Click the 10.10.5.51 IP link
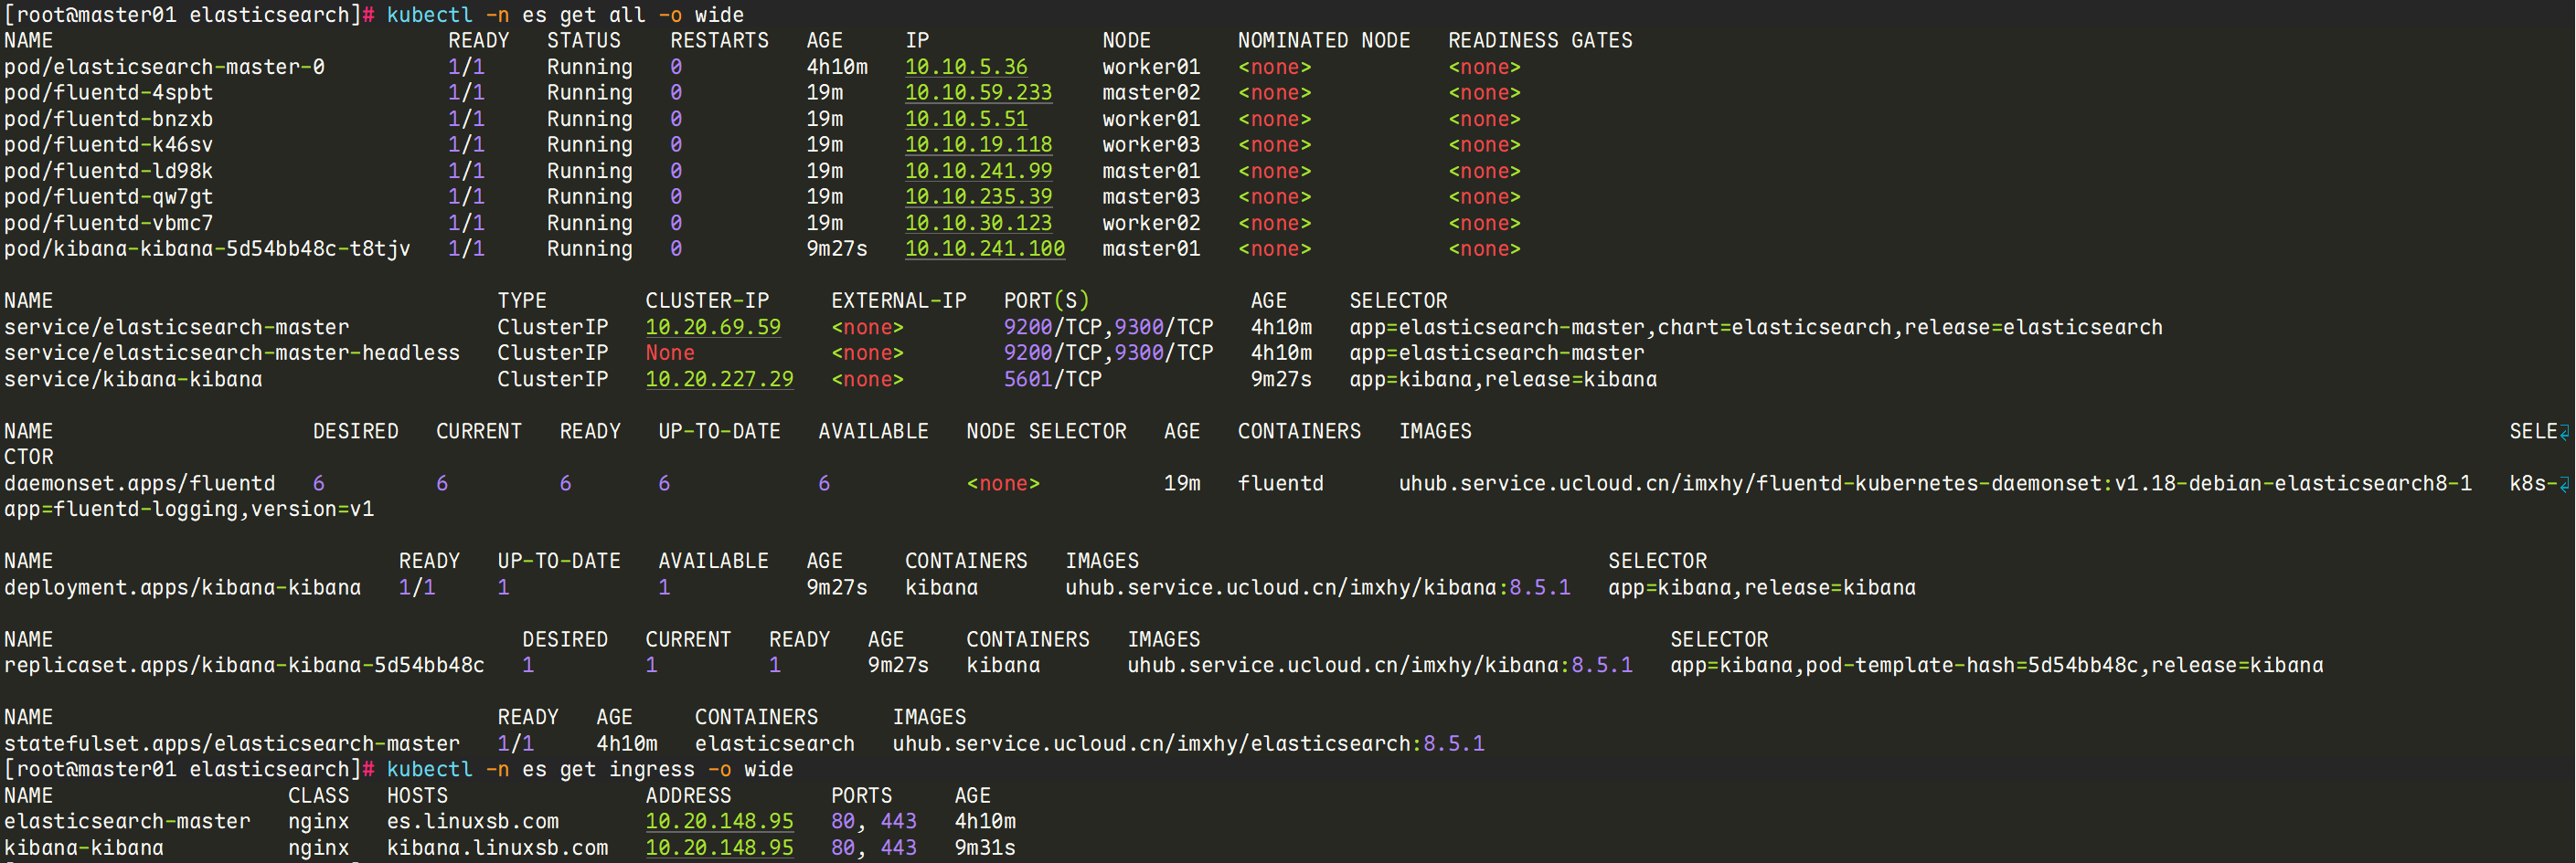This screenshot has width=2576, height=863. (x=965, y=119)
